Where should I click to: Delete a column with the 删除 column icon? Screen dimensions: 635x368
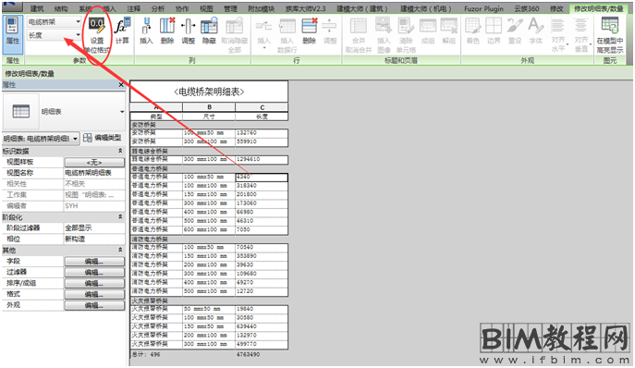167,31
